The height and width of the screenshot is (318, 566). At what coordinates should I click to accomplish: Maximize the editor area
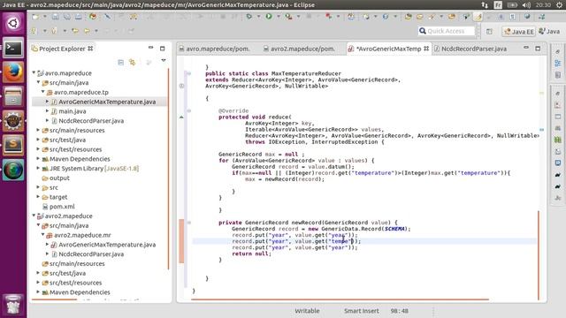pyautogui.click(x=538, y=48)
